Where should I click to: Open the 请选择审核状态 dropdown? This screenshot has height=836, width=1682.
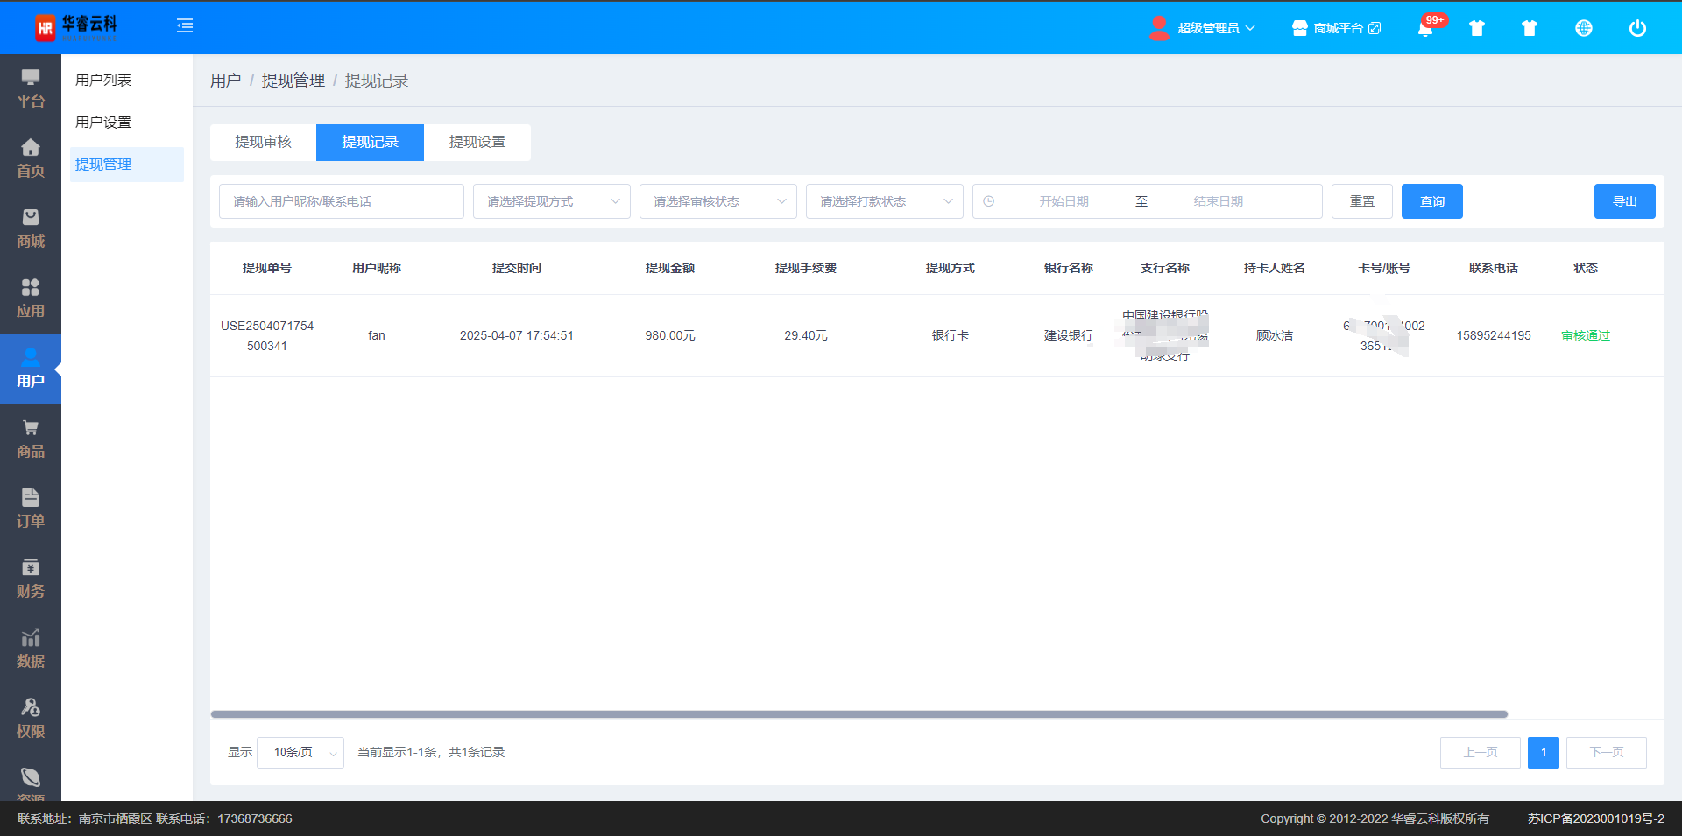[x=717, y=201]
